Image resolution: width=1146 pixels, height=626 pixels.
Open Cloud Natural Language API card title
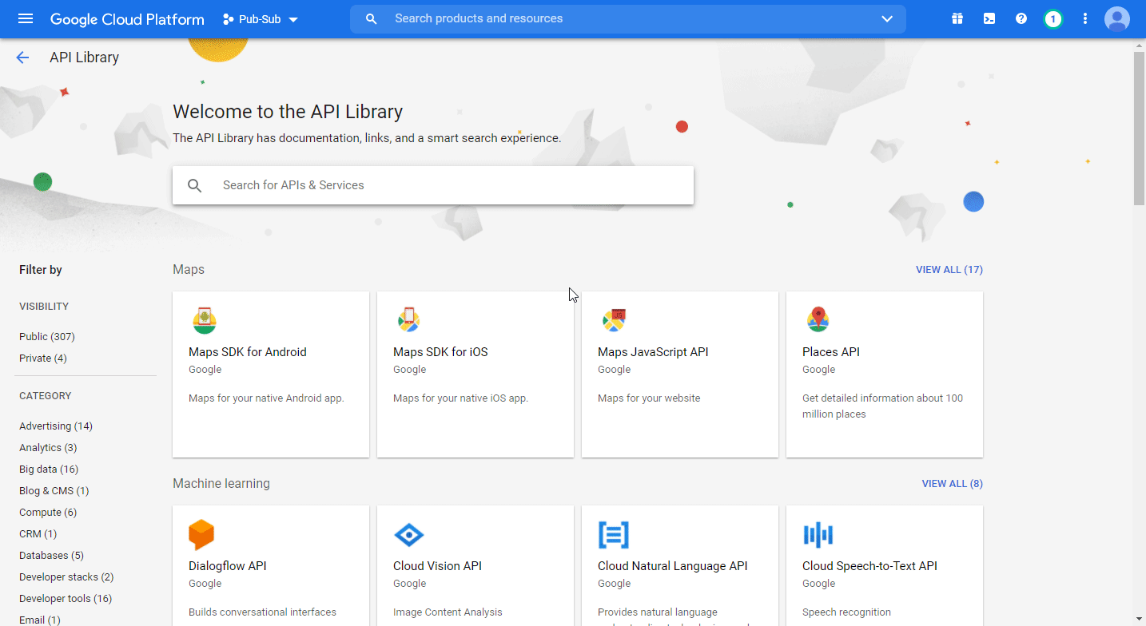point(673,566)
